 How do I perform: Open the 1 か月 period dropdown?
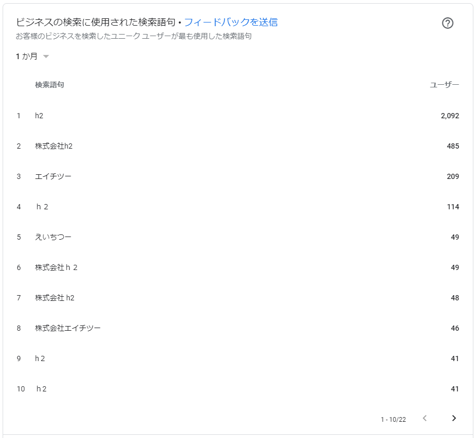pyautogui.click(x=32, y=56)
